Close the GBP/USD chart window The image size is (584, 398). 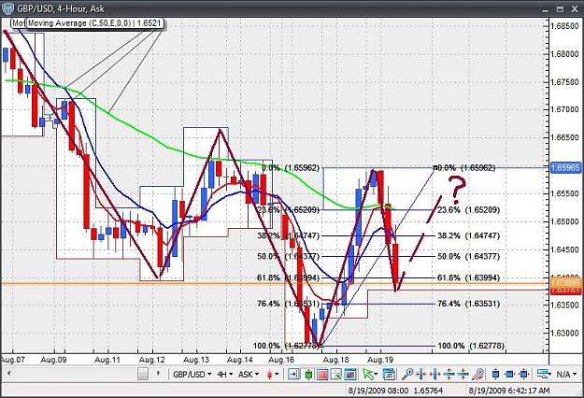[x=575, y=9]
